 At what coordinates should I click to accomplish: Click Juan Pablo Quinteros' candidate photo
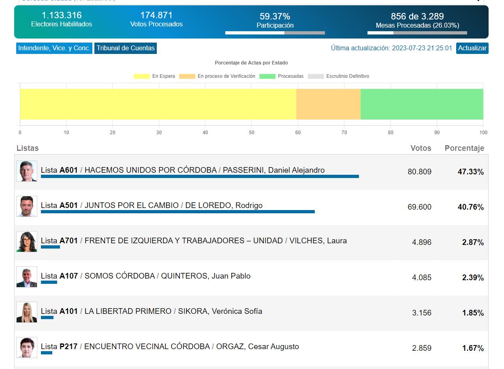pos(27,277)
